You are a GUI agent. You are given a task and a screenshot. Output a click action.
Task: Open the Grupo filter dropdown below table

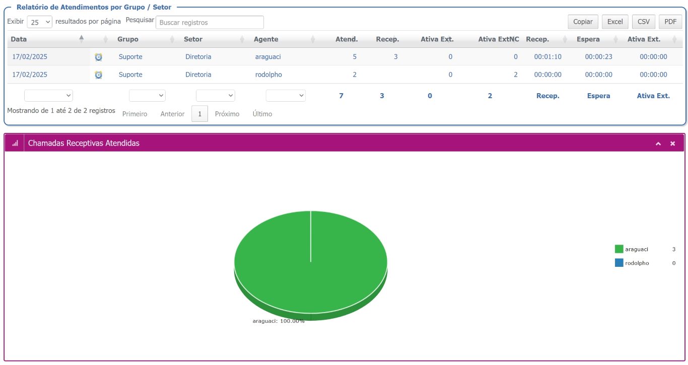pos(147,96)
